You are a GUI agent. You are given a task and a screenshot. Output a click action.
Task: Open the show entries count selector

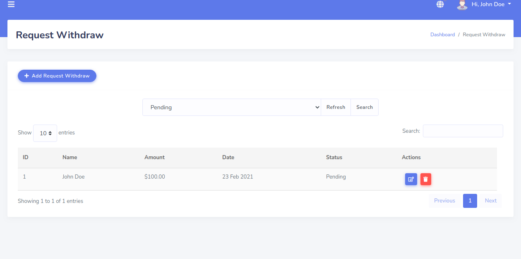tap(45, 133)
